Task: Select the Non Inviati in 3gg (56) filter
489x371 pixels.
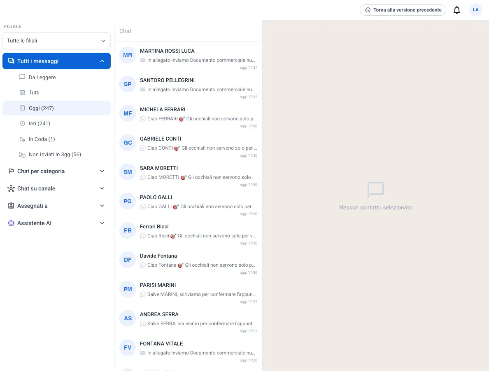Action: [x=56, y=155]
